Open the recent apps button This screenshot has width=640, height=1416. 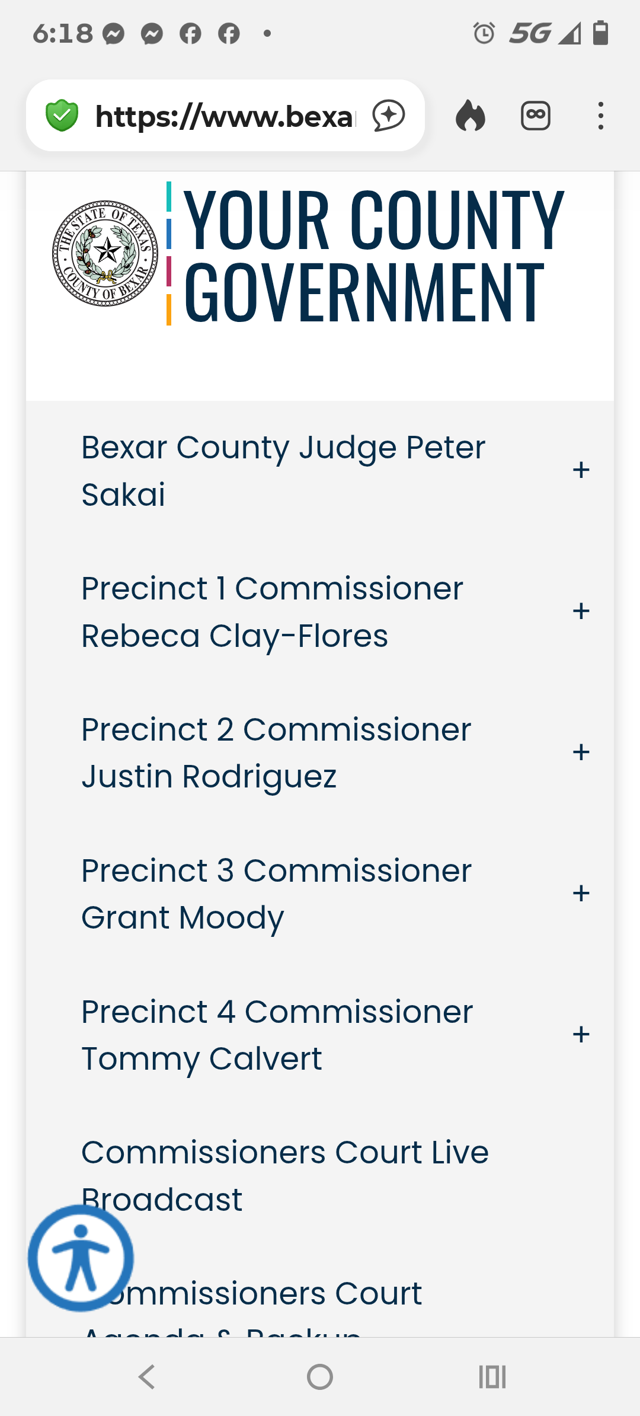(492, 1377)
